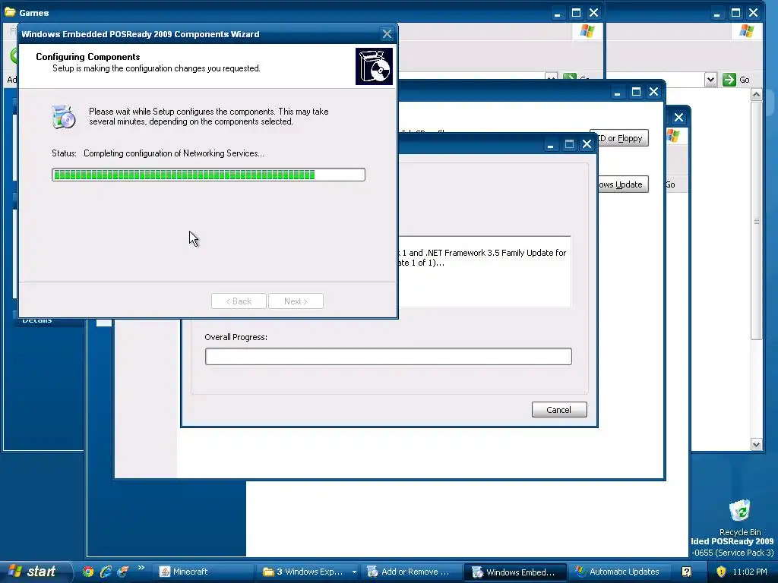Click the scrollbar down arrow in the right window
Viewport: 778px width, 583px height.
point(756,444)
